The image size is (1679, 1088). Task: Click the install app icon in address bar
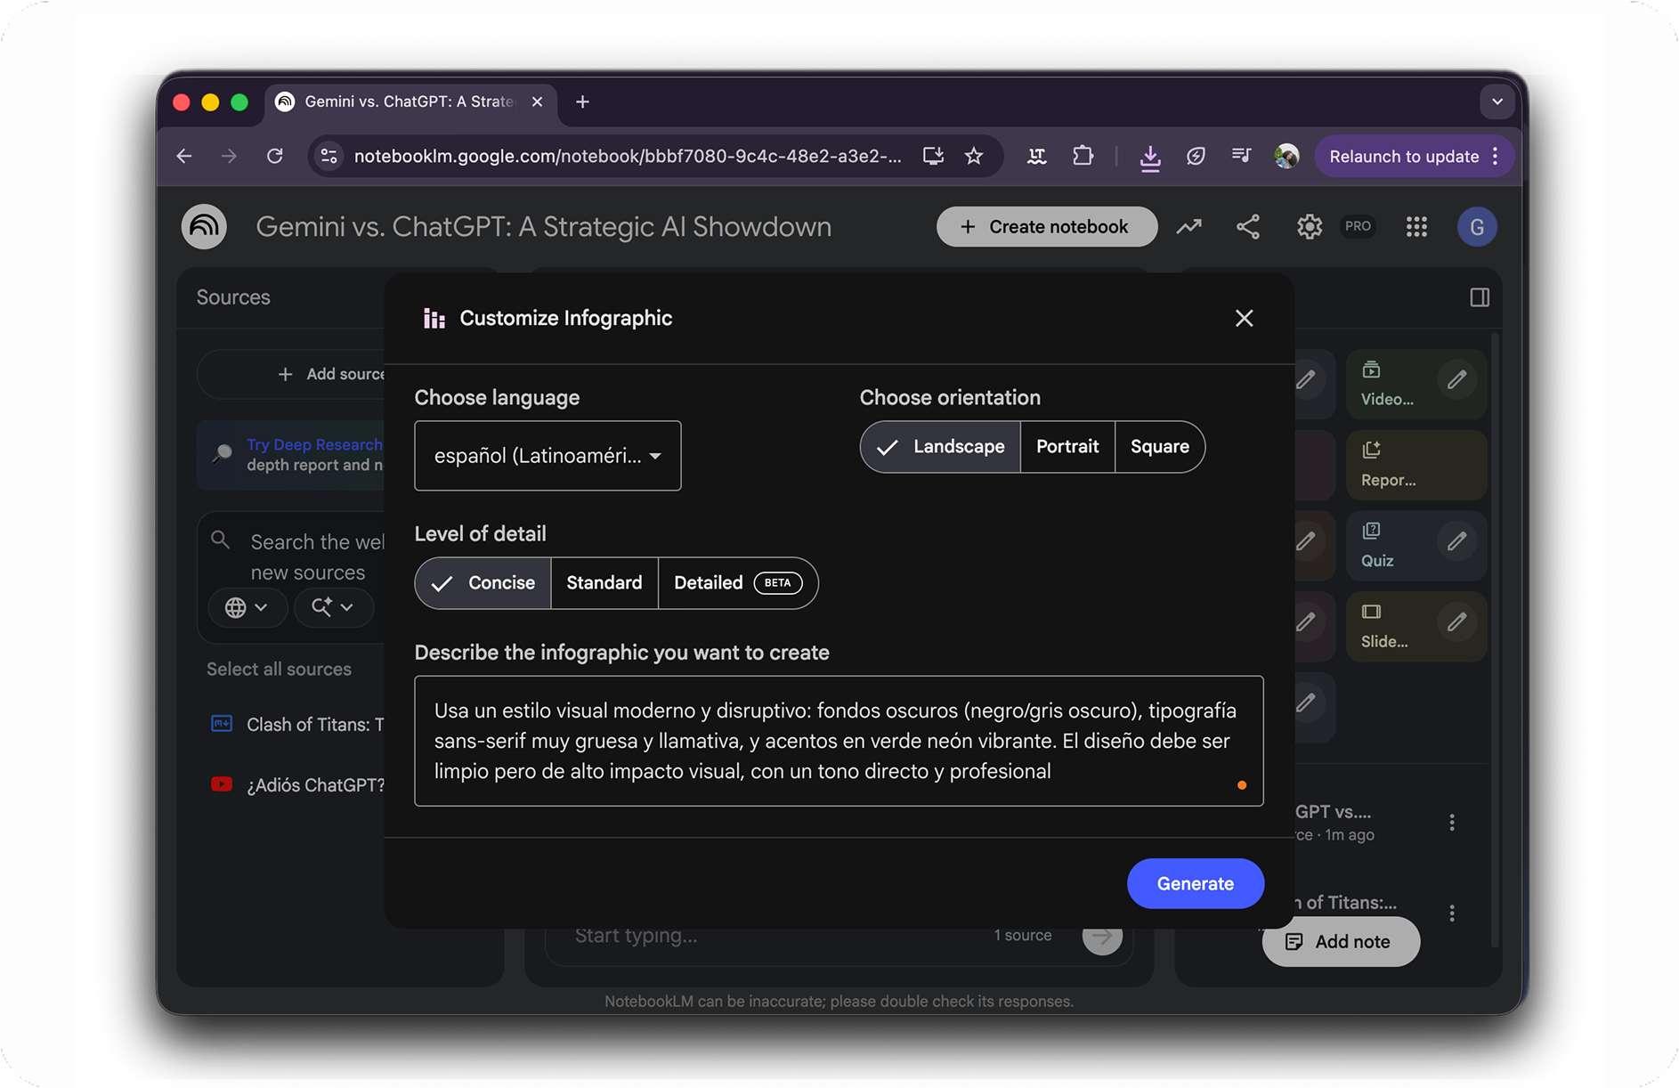click(933, 157)
